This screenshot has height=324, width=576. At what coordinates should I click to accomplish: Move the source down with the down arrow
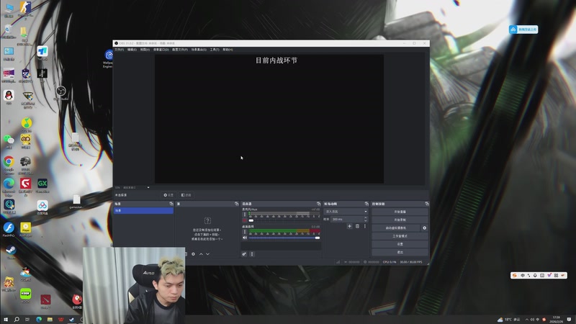coord(208,254)
